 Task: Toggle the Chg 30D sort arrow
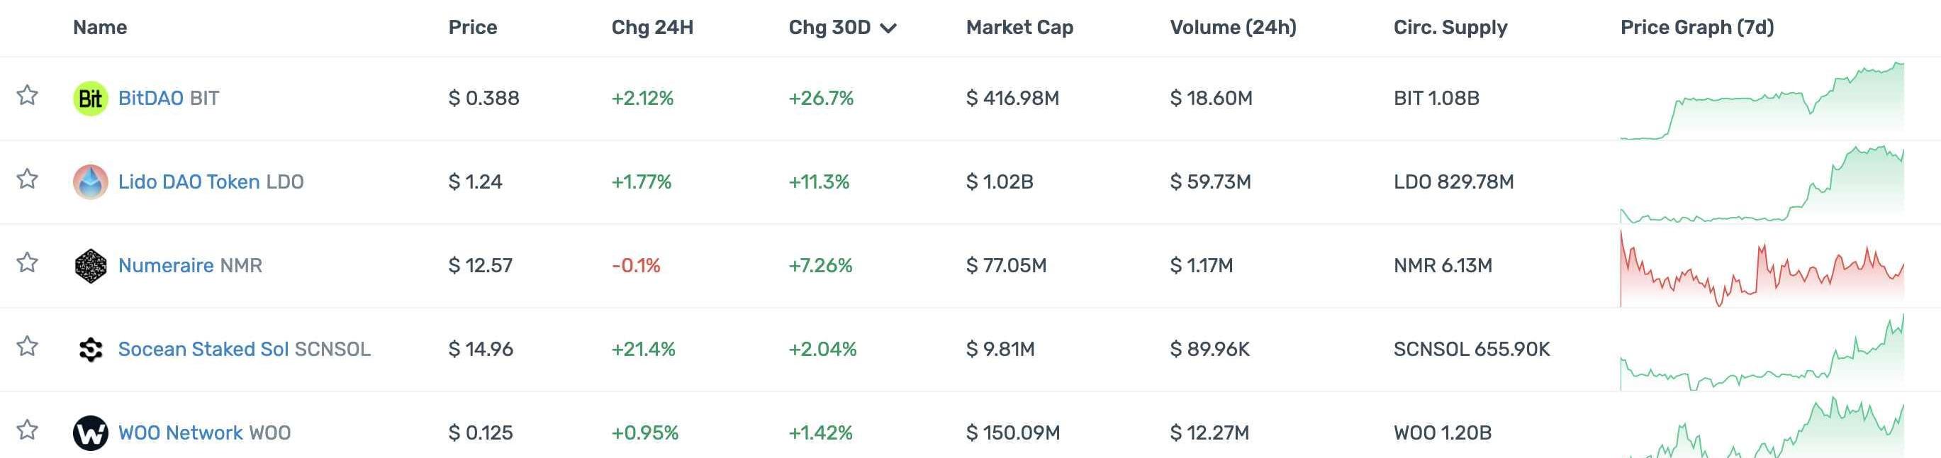point(888,28)
